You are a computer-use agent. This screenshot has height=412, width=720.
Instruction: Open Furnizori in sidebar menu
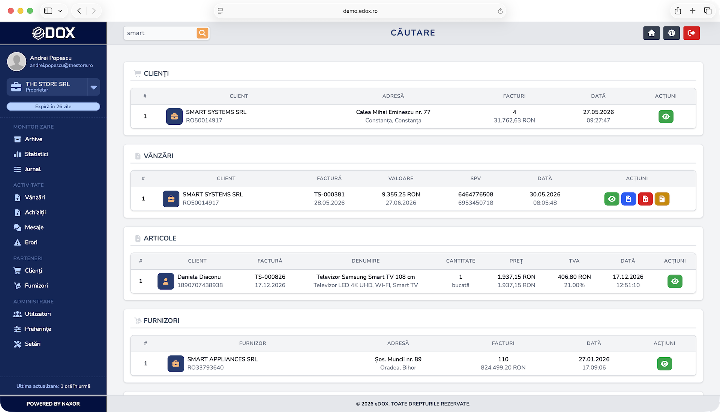(36, 286)
